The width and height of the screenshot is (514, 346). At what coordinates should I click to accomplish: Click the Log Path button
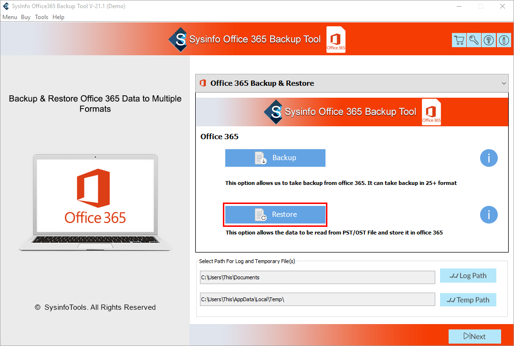tap(468, 275)
